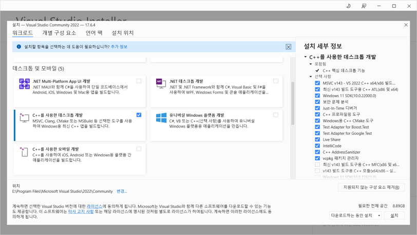This screenshot has height=235, width=417.
Task: Uncheck MSVC v143 - VS 2022 C++ x64/x86 option
Action: pos(317,83)
